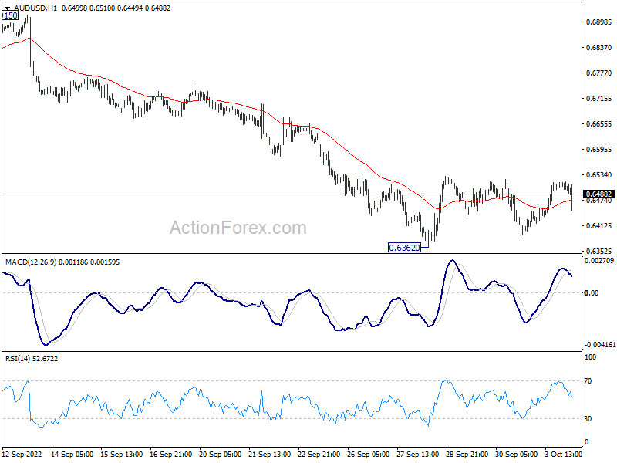Click the RSI scale level 100

(591, 357)
